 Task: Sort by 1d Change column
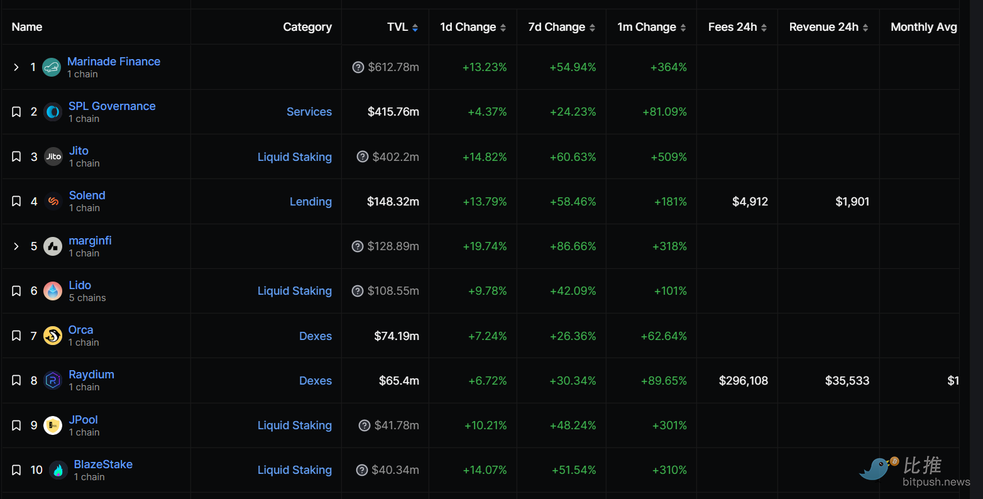pos(473,27)
